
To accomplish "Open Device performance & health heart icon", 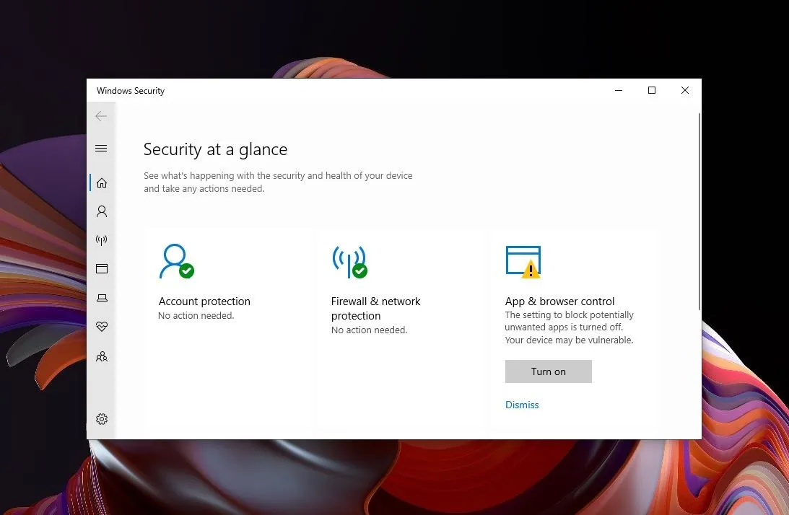I will click(x=102, y=327).
